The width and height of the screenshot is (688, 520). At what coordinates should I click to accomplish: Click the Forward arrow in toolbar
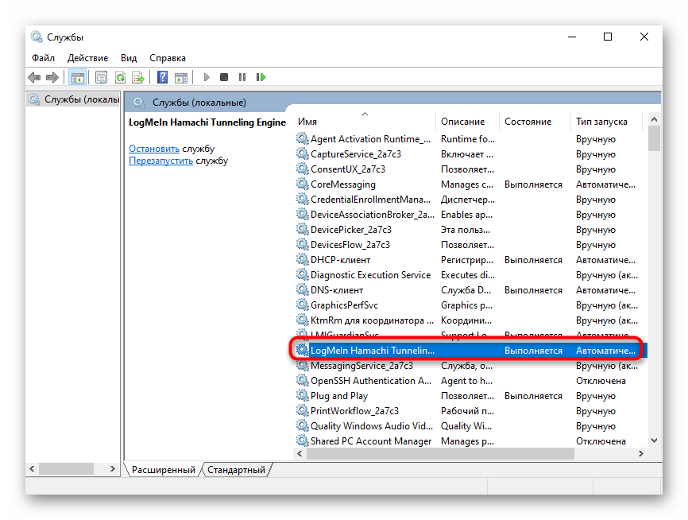coord(52,77)
